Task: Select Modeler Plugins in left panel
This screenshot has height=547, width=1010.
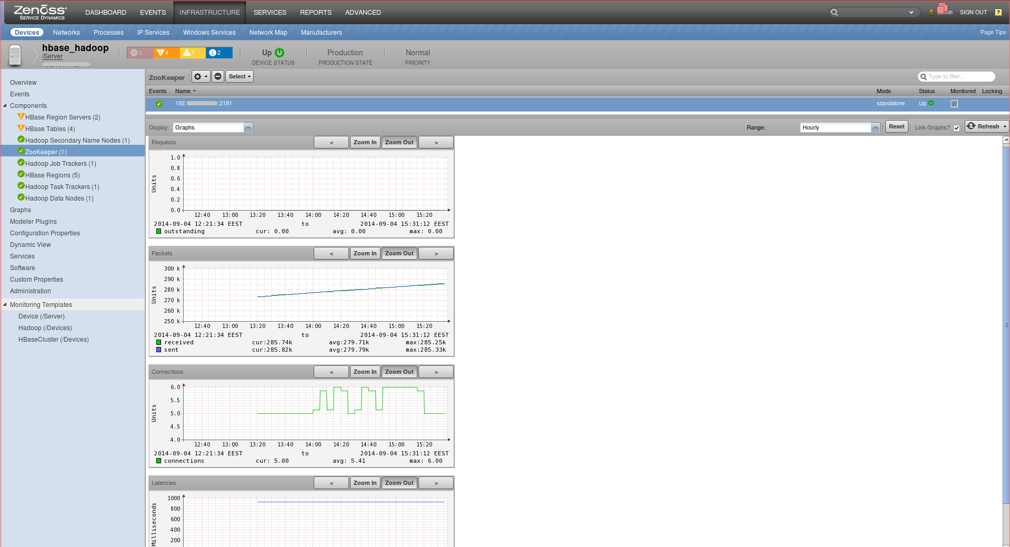Action: click(x=33, y=222)
